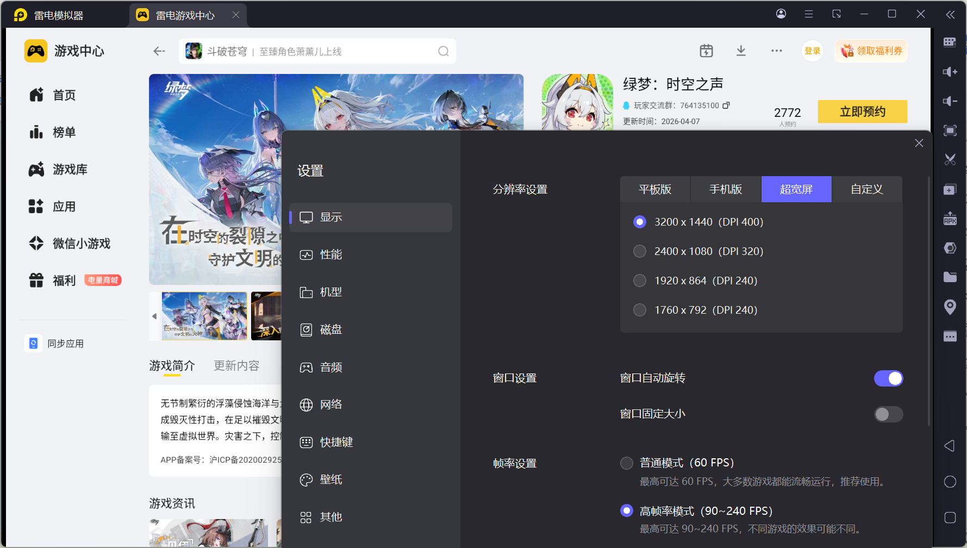Select the 2400 x 1080 resolution option
Screen dimensions: 967x548
coord(640,251)
